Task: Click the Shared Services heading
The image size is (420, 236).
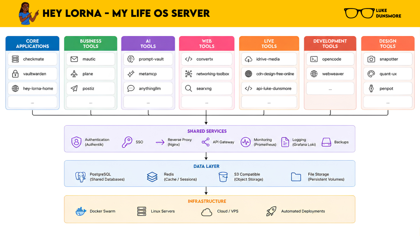Action: pyautogui.click(x=207, y=131)
